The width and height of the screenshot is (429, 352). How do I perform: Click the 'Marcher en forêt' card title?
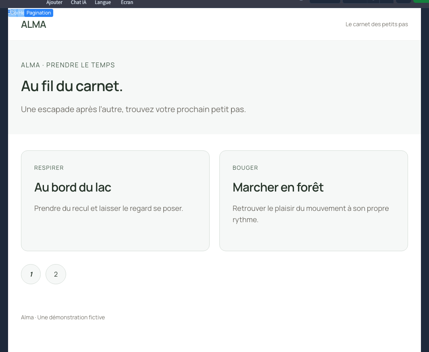(x=278, y=187)
